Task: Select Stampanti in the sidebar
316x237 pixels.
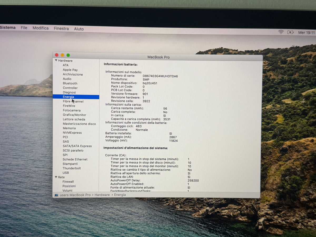Action: coord(70,164)
